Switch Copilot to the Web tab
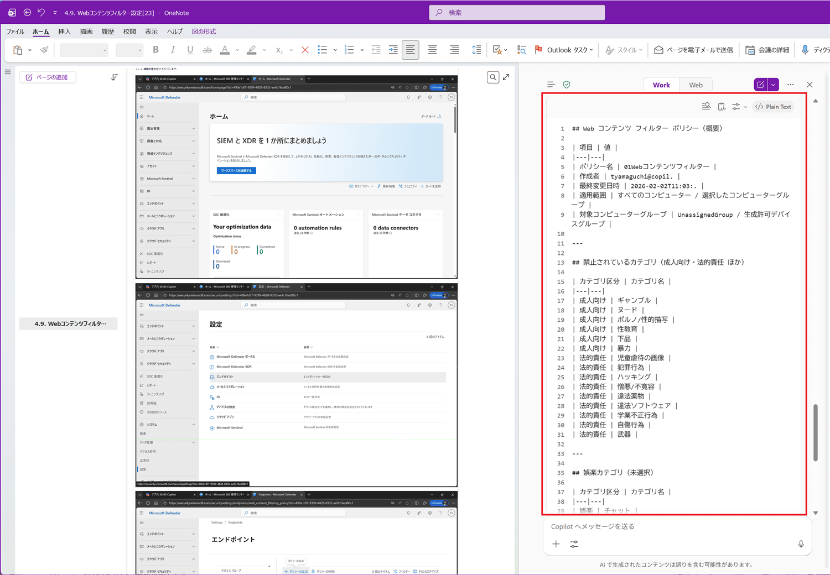 (x=696, y=85)
